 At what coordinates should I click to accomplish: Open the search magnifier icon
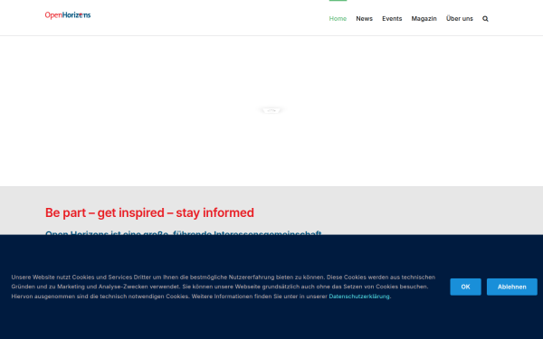485,19
